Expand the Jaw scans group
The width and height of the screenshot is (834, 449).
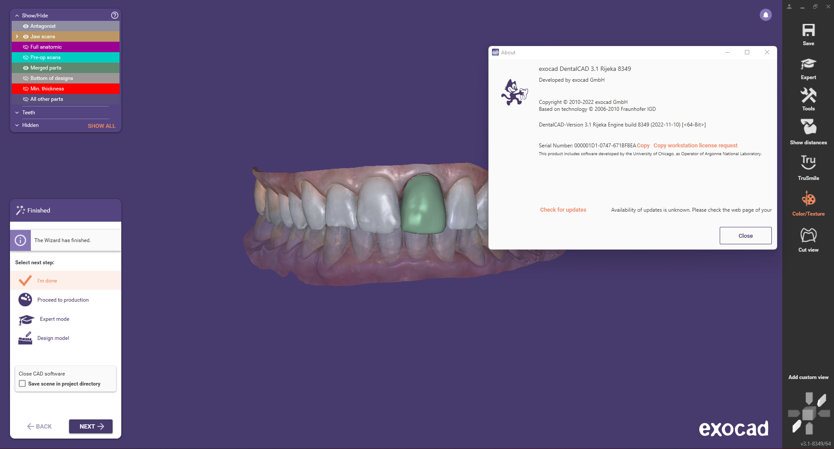17,37
